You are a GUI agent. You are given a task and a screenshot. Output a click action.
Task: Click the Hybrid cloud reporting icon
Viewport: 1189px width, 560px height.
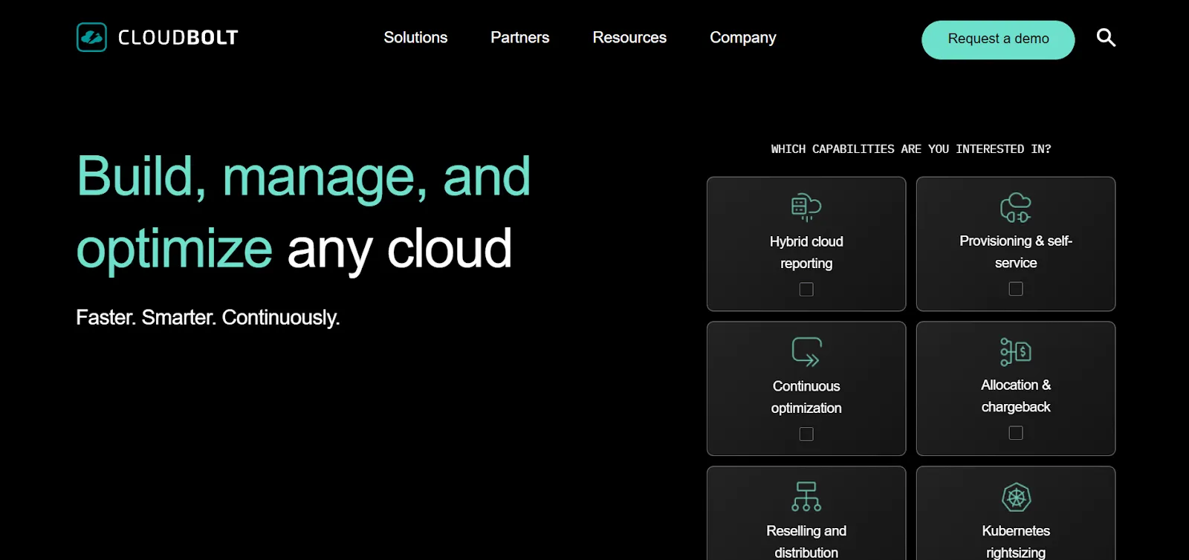806,206
